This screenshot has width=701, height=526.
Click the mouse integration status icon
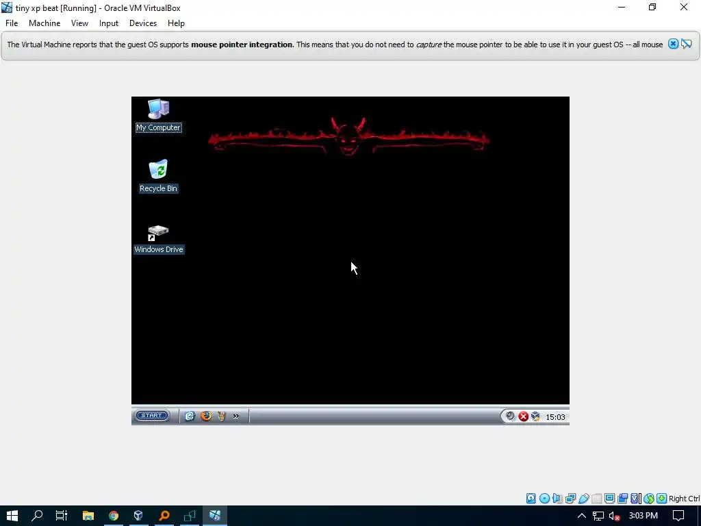click(x=649, y=499)
